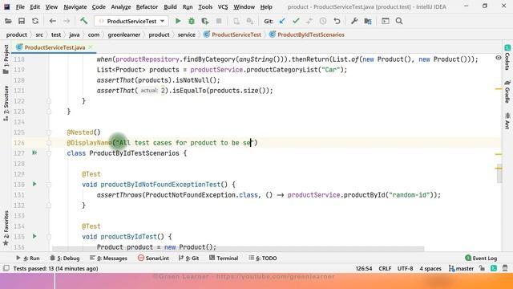Screen dimensions: 513x289
Task: Open Git tool window button
Action: point(189,258)
